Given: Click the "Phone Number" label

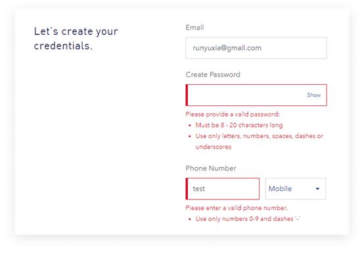Looking at the screenshot, I should (x=211, y=168).
